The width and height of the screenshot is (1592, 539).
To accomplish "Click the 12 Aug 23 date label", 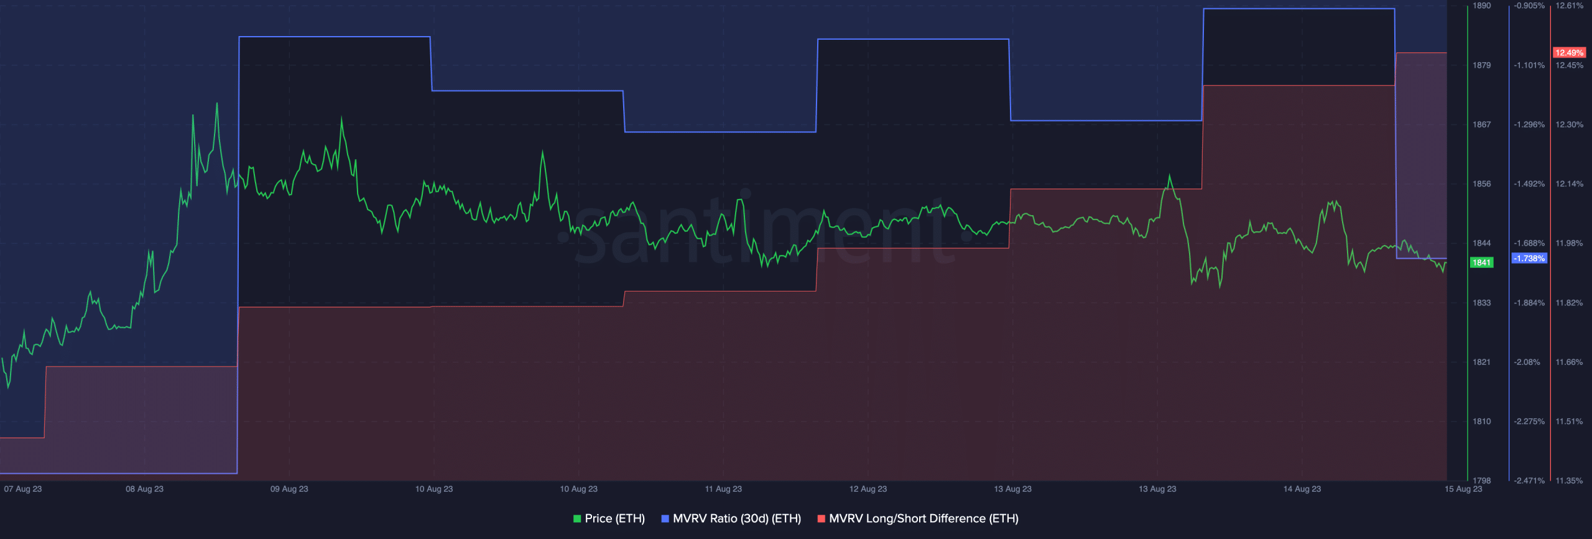I will pos(868,489).
